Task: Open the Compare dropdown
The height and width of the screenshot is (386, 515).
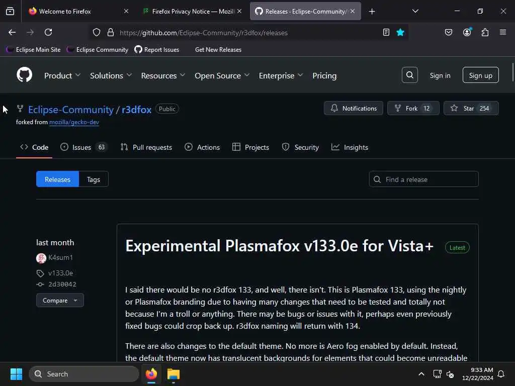Action: 60,301
